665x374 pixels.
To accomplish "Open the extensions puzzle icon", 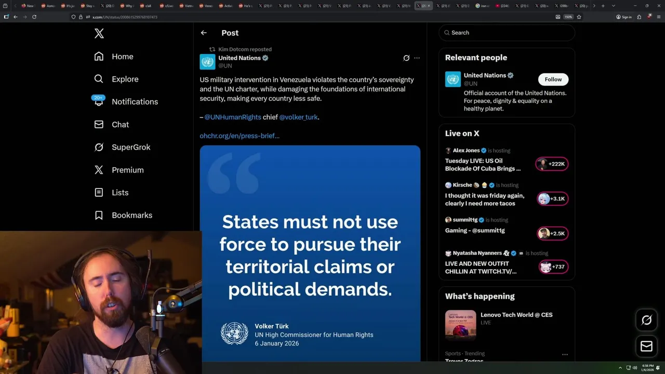I will 639,17.
